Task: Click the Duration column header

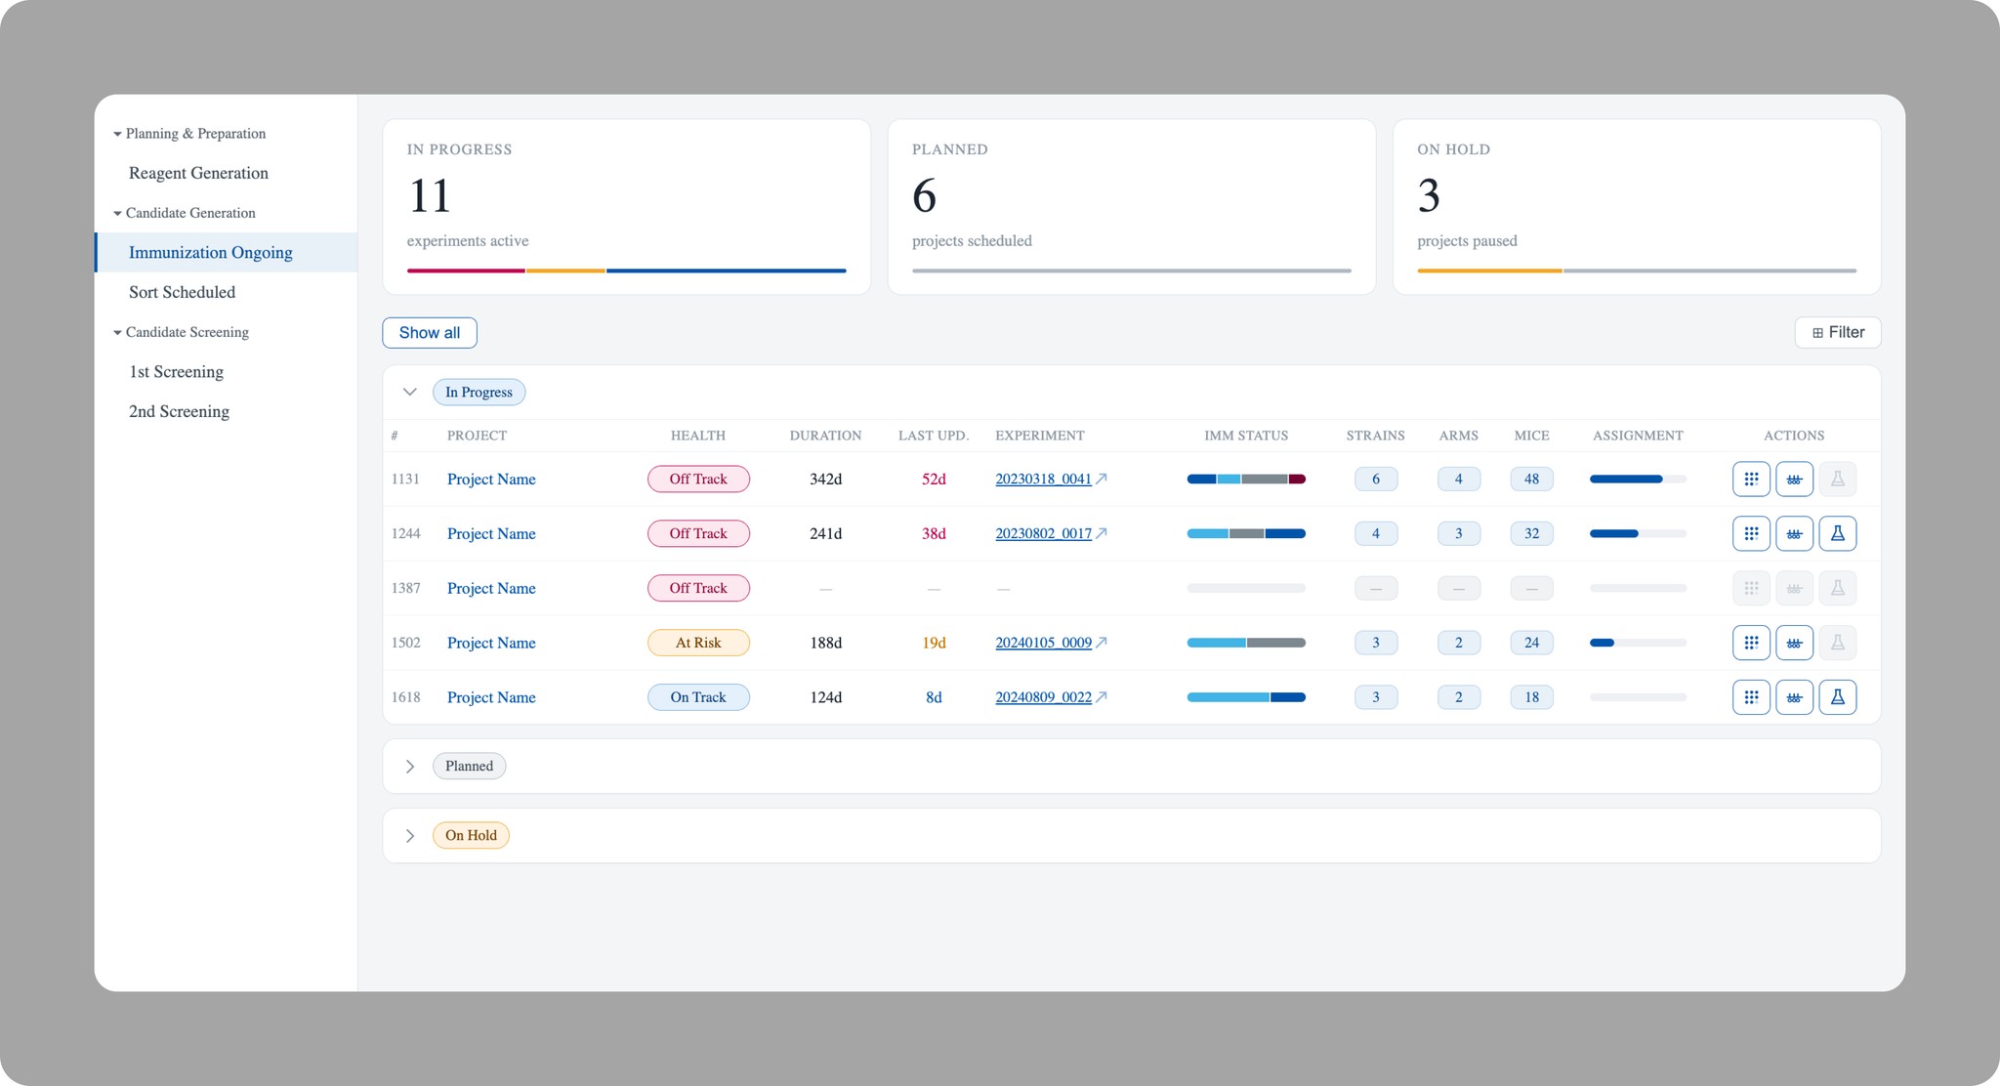Action: coord(825,436)
